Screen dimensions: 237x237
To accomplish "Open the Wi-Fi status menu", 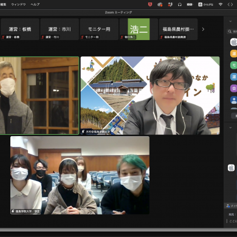I will point(221,4).
